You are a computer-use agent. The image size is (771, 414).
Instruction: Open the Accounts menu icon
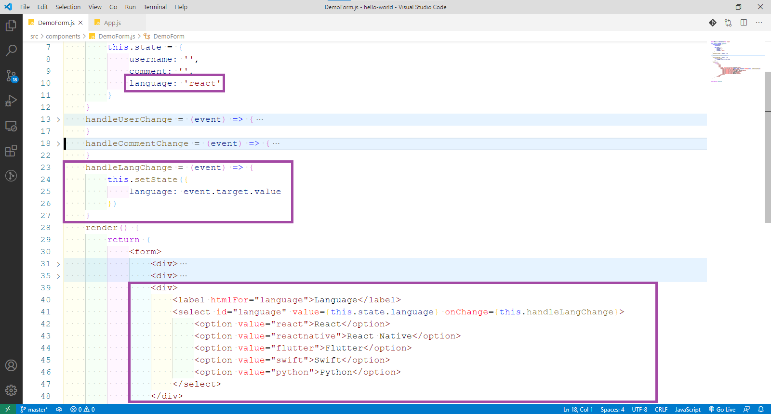click(11, 365)
